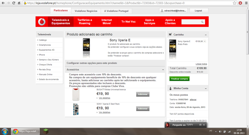Screen dimensions: 249x135
Task: Reload the page with the refresh icon
Action: click(x=13, y=3)
